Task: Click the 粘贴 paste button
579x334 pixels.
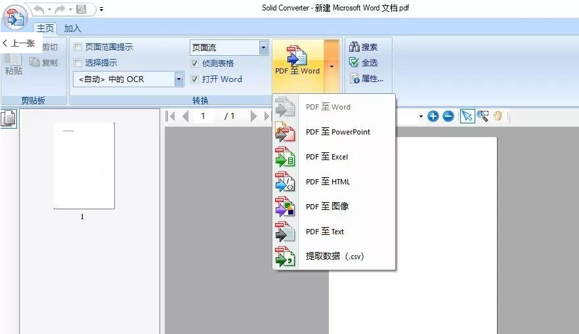Action: click(x=13, y=64)
